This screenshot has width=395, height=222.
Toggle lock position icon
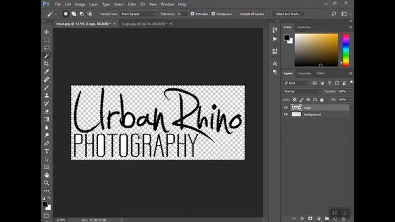(x=308, y=100)
